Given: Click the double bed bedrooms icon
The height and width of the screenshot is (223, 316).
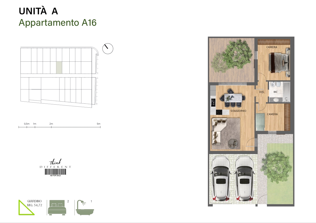Looking at the screenshot, I should point(57,208).
